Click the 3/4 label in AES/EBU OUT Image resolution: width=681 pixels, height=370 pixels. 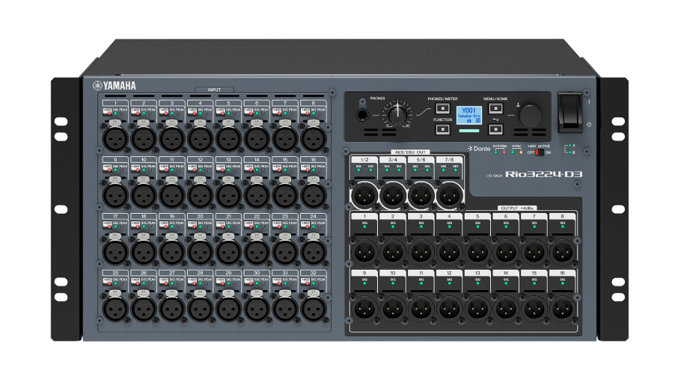[x=393, y=160]
